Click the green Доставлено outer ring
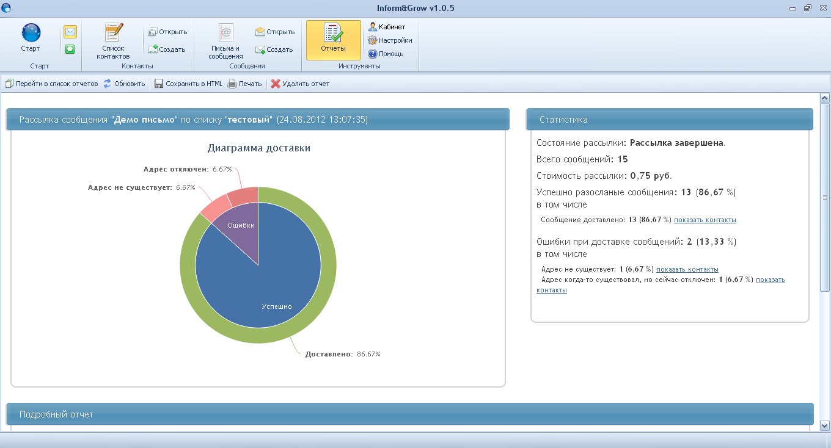This screenshot has height=448, width=831. pos(328,266)
